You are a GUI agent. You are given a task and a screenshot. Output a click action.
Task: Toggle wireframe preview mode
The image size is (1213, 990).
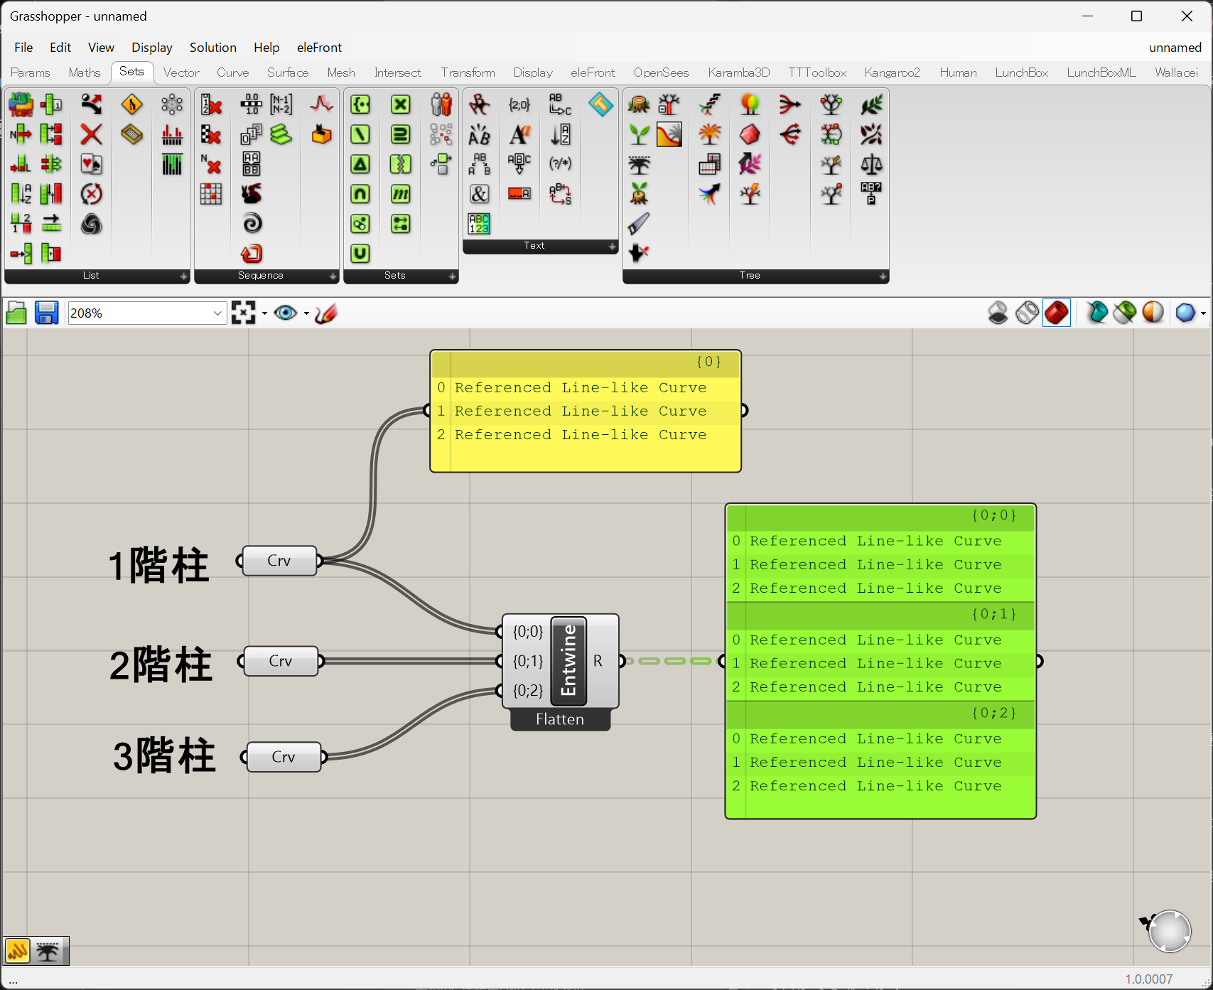[1027, 313]
